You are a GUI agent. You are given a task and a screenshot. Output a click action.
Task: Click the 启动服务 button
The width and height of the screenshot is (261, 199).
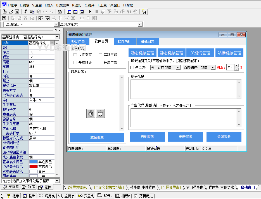[x=147, y=137]
